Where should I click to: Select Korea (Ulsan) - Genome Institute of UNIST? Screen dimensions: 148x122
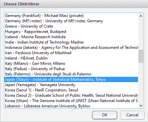(71, 101)
